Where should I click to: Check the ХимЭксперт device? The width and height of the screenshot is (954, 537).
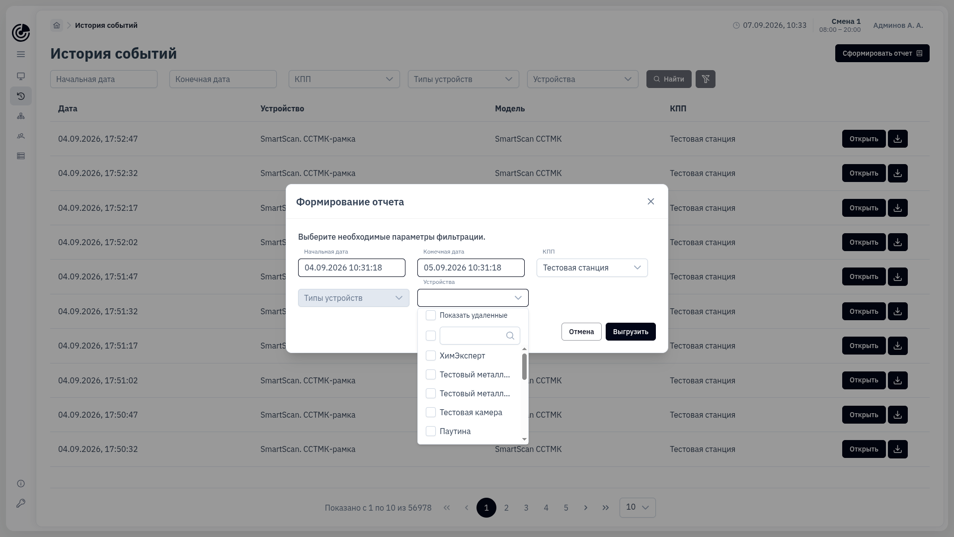pos(431,356)
